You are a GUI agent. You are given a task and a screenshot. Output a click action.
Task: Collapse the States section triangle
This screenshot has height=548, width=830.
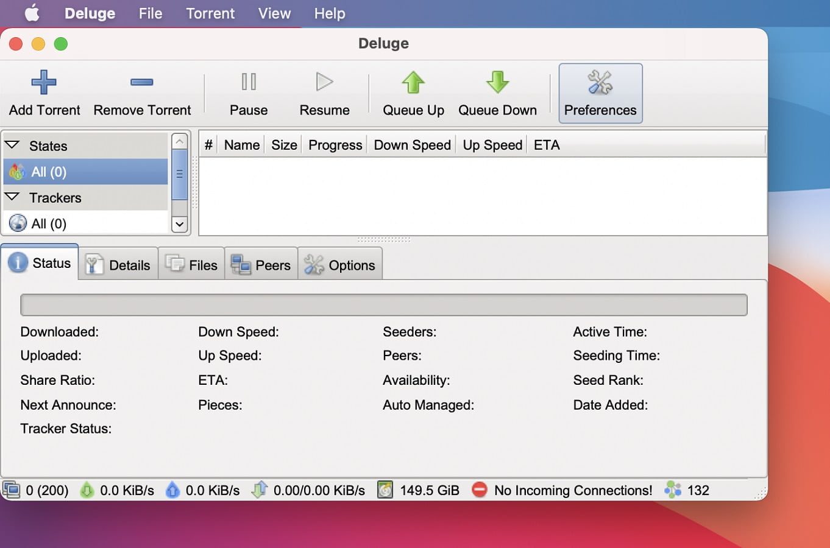[x=12, y=146]
